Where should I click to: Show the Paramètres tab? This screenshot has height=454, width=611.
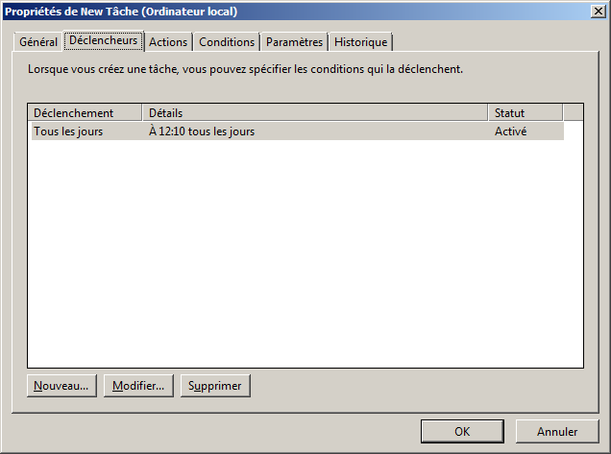tap(294, 42)
